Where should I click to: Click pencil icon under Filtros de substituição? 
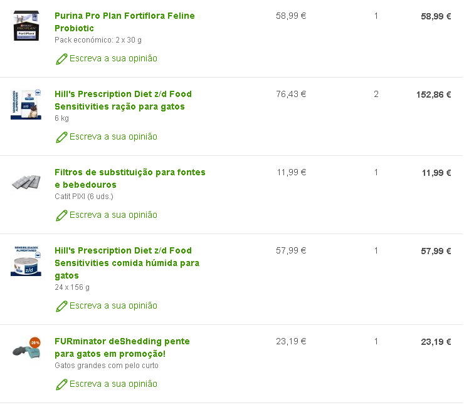pyautogui.click(x=61, y=215)
